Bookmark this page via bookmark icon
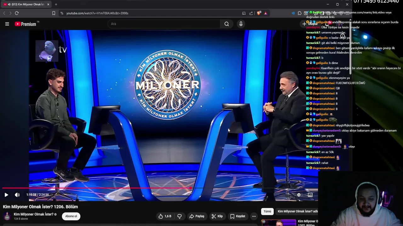The image size is (403, 226). pyautogui.click(x=54, y=13)
